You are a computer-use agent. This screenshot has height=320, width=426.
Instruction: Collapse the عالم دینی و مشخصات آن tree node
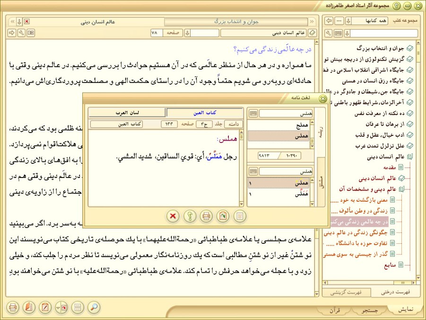402,189
